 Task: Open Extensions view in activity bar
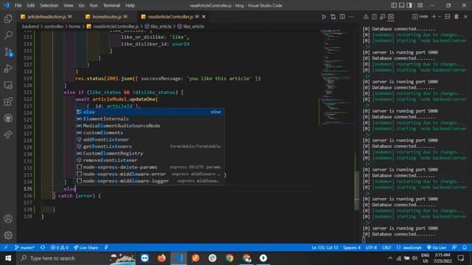coord(8,102)
